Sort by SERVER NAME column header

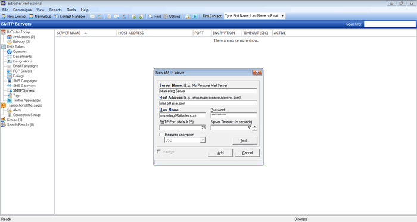pyautogui.click(x=86, y=33)
